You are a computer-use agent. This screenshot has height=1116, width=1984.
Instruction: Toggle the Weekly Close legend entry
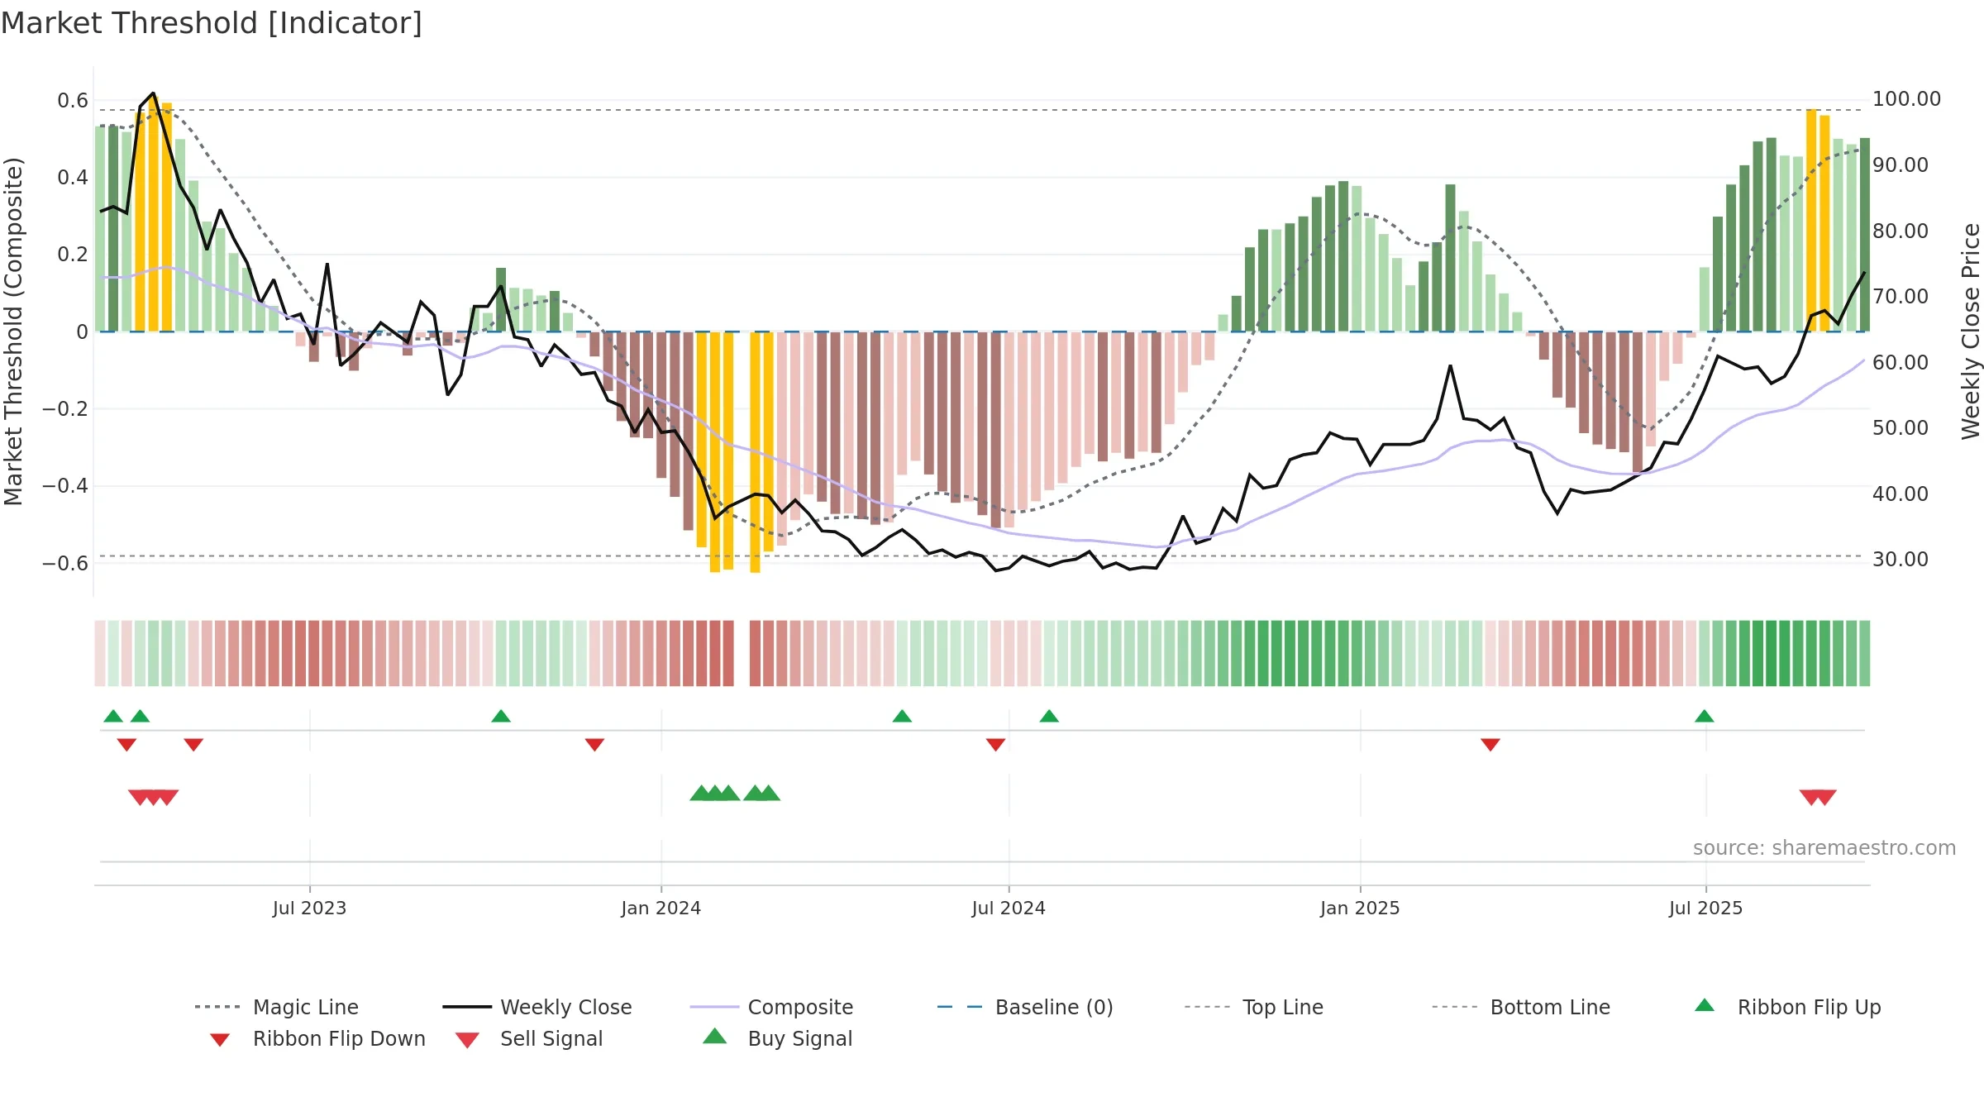pos(537,1007)
